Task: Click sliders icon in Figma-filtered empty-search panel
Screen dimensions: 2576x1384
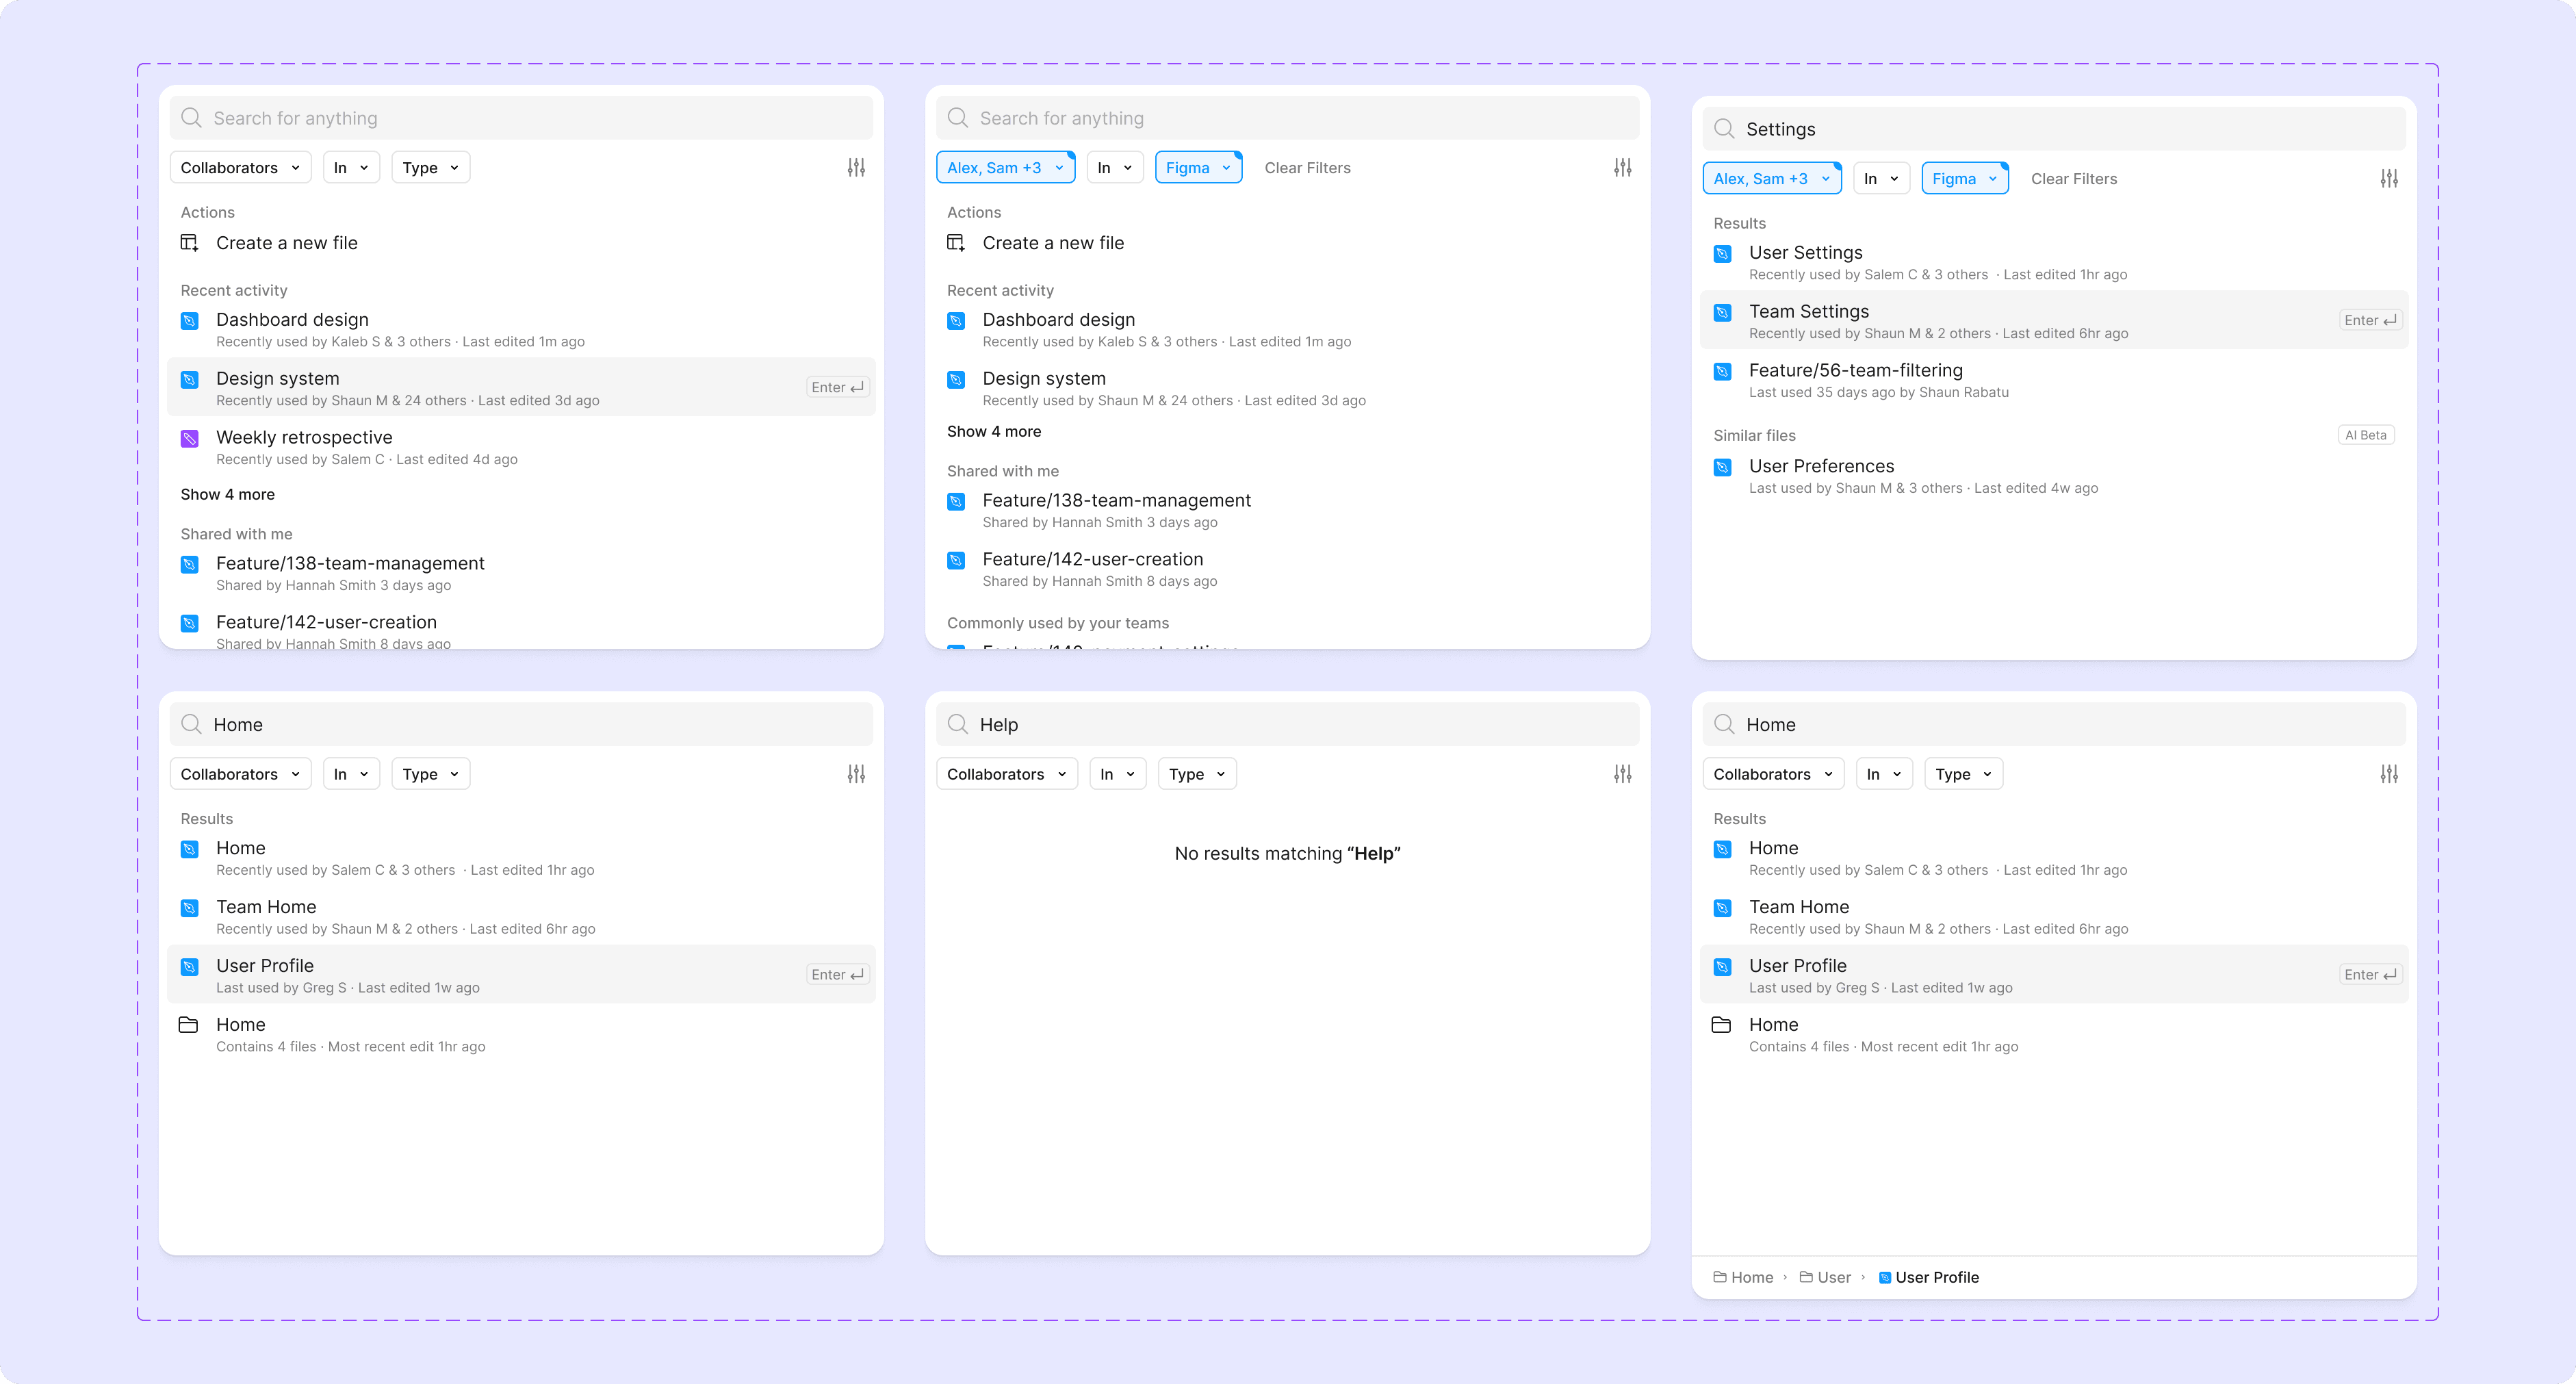Action: pos(1622,168)
